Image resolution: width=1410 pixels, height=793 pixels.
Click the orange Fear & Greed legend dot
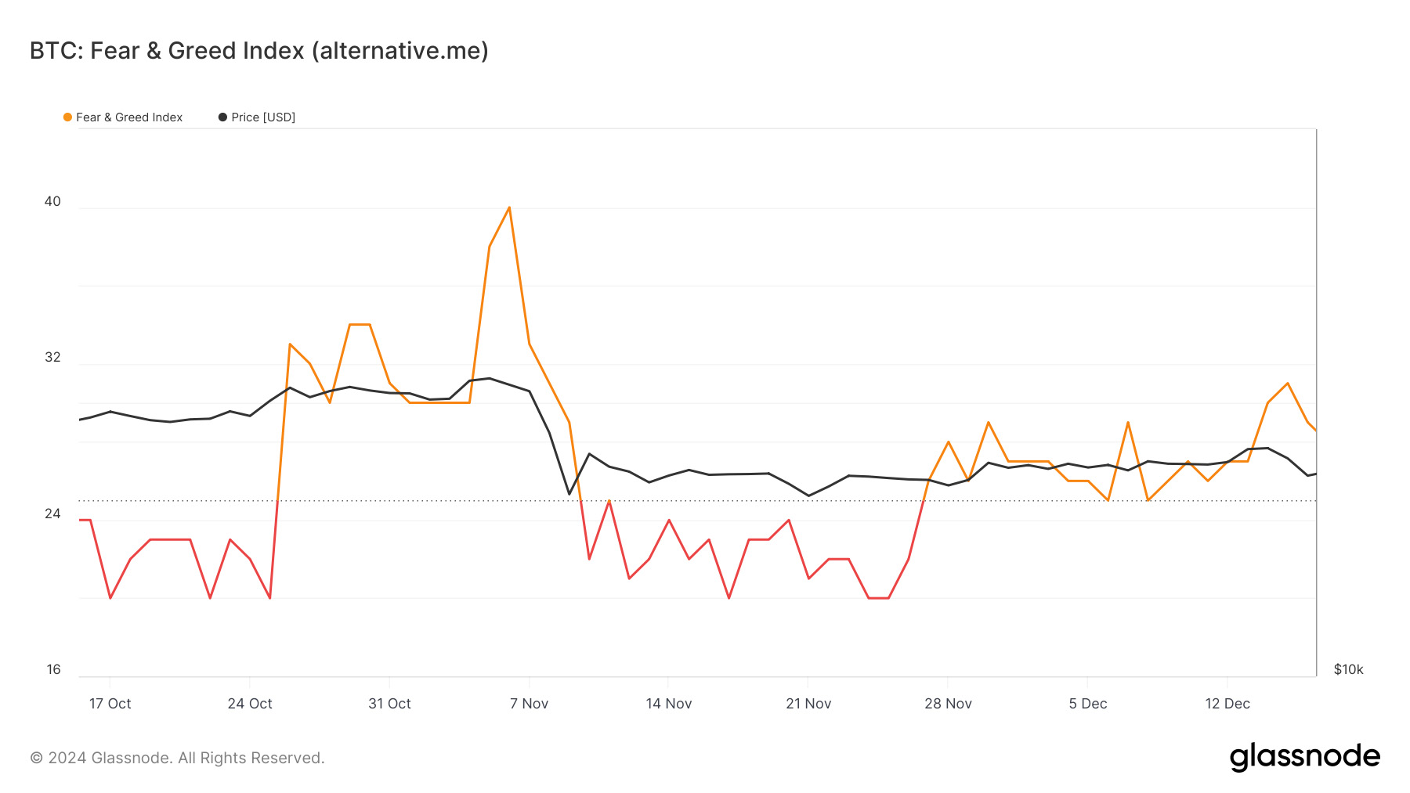(67, 117)
